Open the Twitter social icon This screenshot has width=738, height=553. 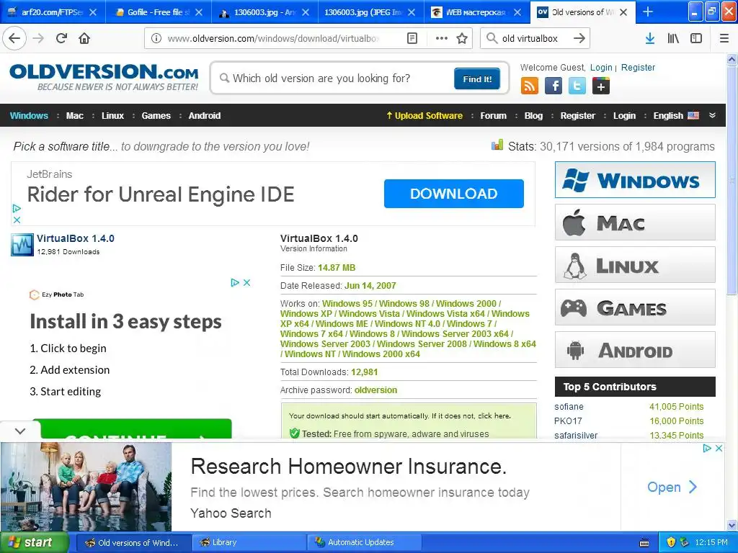point(577,86)
